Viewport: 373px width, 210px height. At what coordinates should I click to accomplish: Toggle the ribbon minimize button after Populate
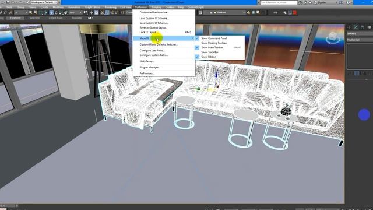click(90, 18)
